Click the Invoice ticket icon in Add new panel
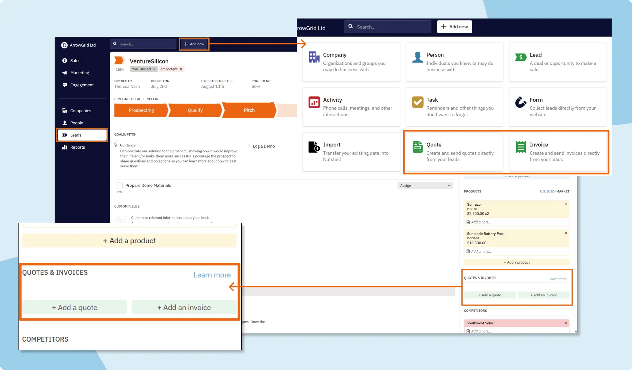Image resolution: width=632 pixels, height=370 pixels. (521, 147)
